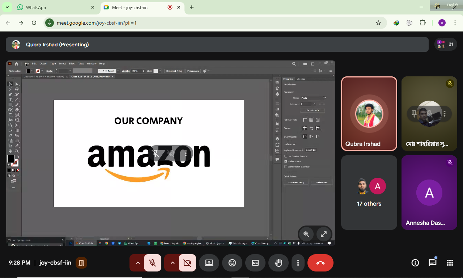Open the meeting details info panel
This screenshot has width=463, height=278.
(415, 263)
